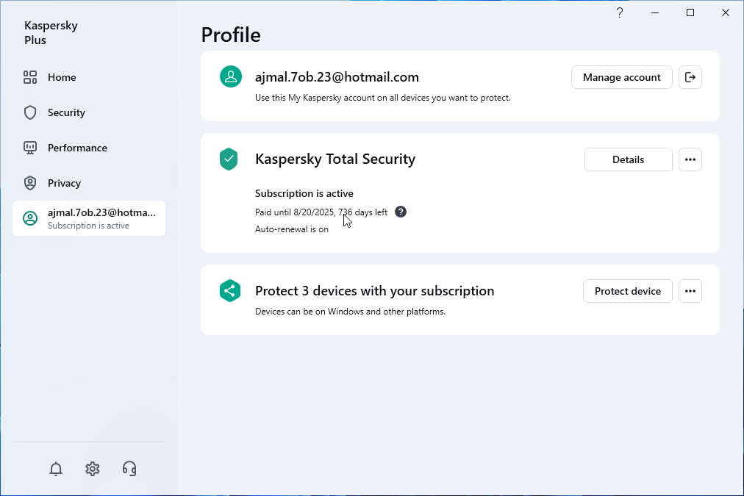Image resolution: width=744 pixels, height=496 pixels.
Task: Go to the Home section
Action: tap(89, 77)
